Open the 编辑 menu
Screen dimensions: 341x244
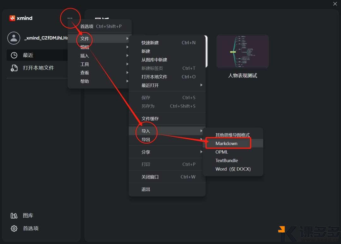point(84,47)
